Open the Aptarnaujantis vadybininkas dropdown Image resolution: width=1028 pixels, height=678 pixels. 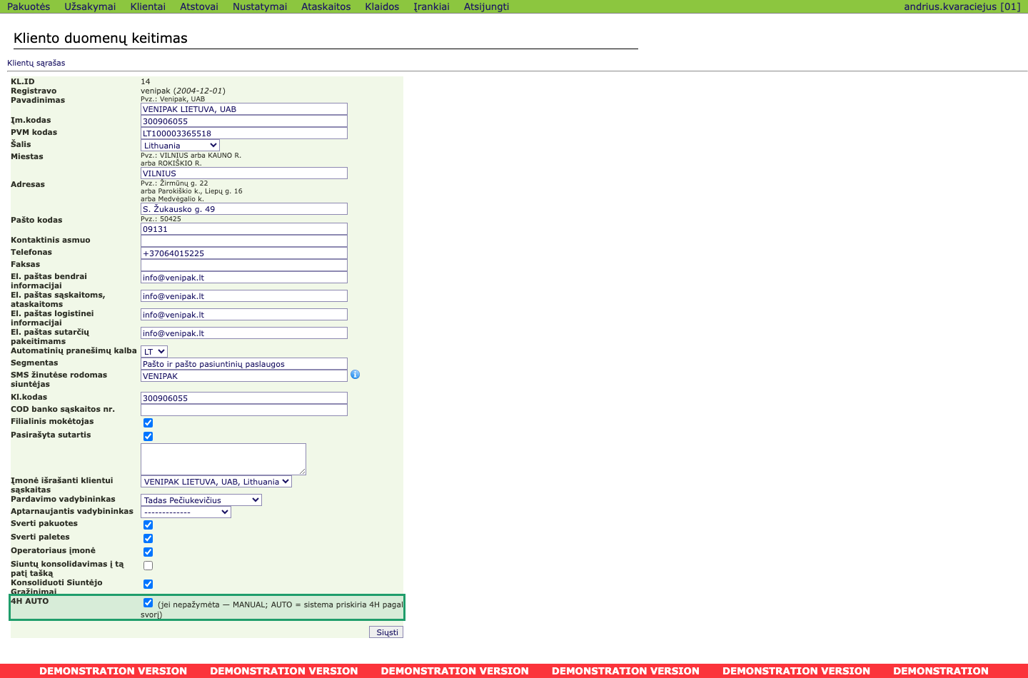[186, 512]
